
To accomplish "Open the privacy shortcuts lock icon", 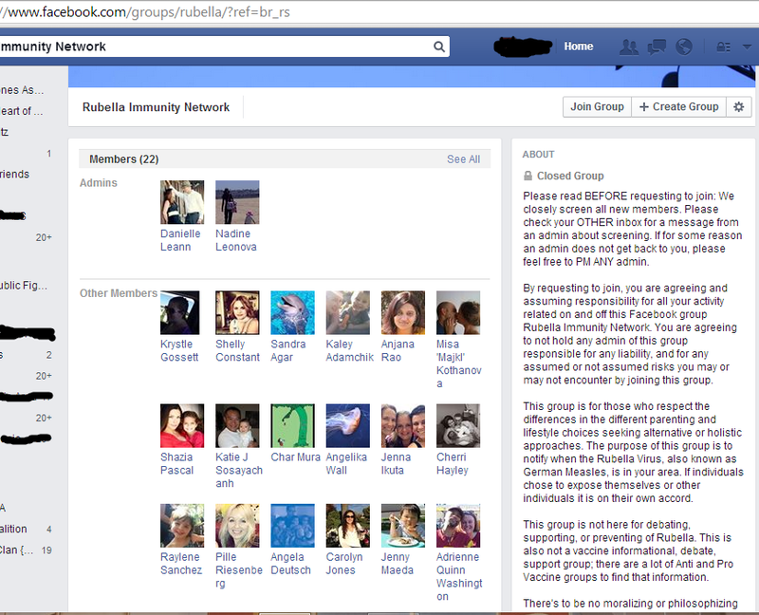I will coord(723,47).
